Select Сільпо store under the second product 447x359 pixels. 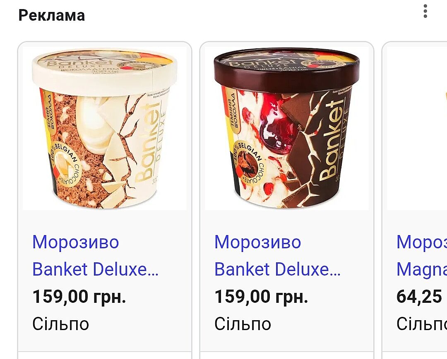(x=243, y=324)
